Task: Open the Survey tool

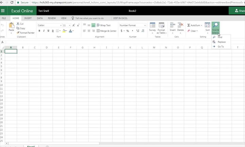Action: click(152, 27)
